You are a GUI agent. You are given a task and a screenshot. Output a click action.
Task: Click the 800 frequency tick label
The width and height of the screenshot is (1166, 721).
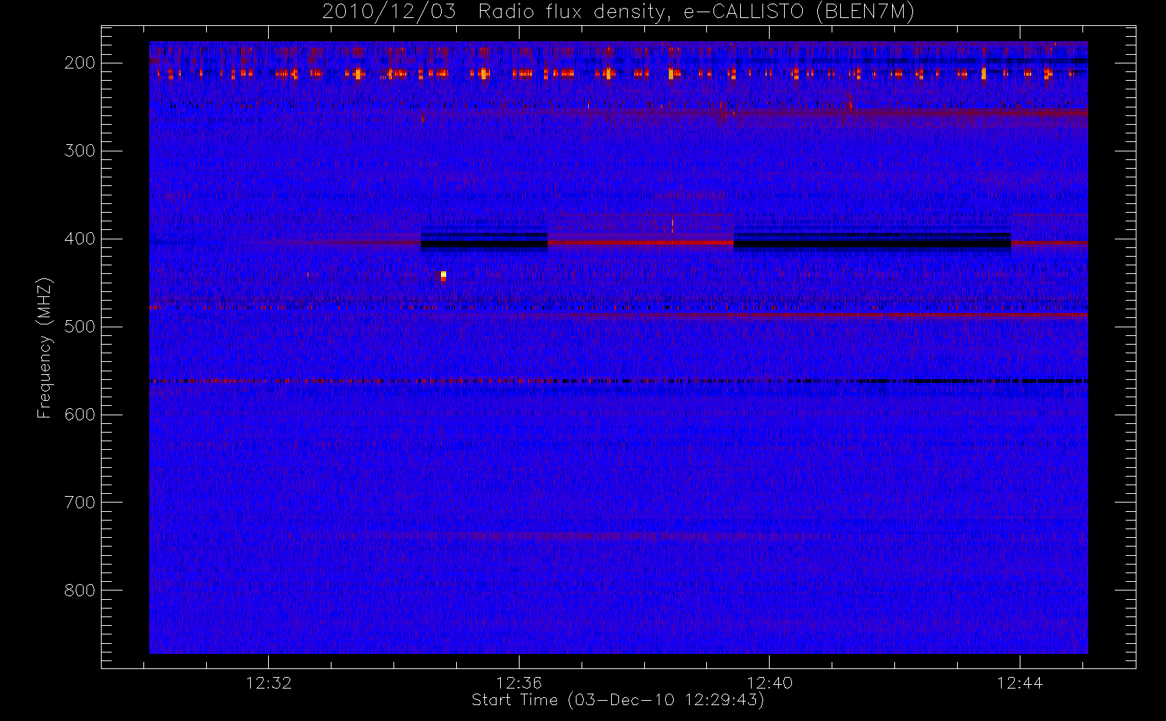click(79, 590)
